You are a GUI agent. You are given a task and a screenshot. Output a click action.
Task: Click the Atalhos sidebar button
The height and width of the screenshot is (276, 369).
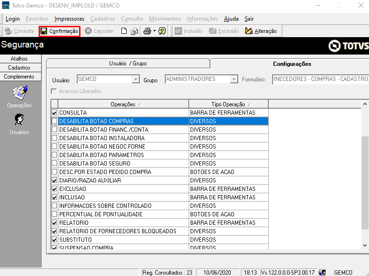[x=19, y=59]
